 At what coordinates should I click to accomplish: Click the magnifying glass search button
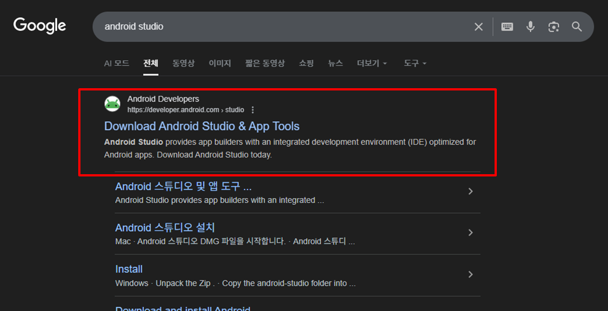[577, 27]
